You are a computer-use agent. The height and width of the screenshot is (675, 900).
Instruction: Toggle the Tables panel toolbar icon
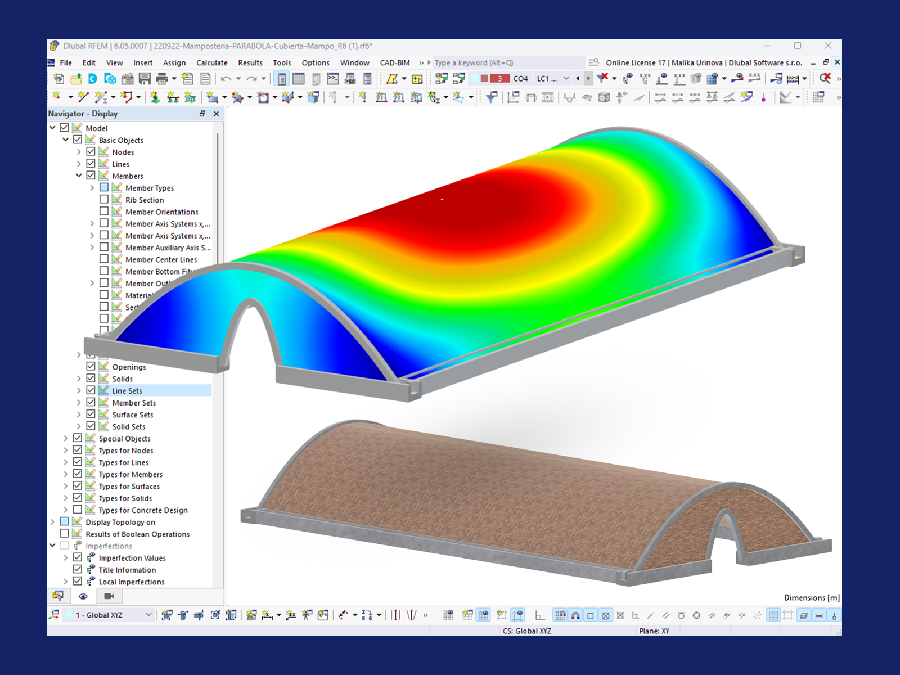[x=299, y=79]
